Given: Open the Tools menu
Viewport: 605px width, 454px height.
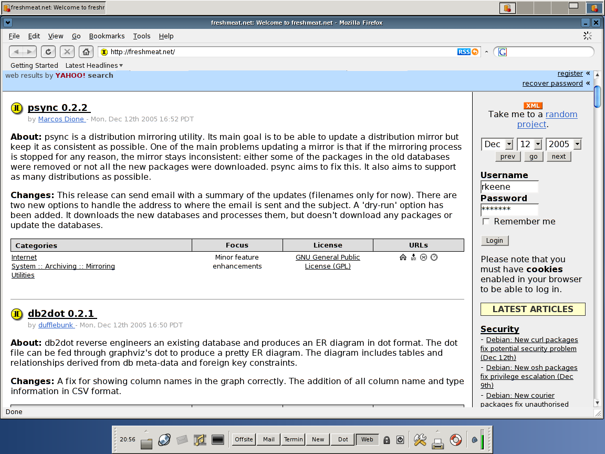Looking at the screenshot, I should (142, 36).
